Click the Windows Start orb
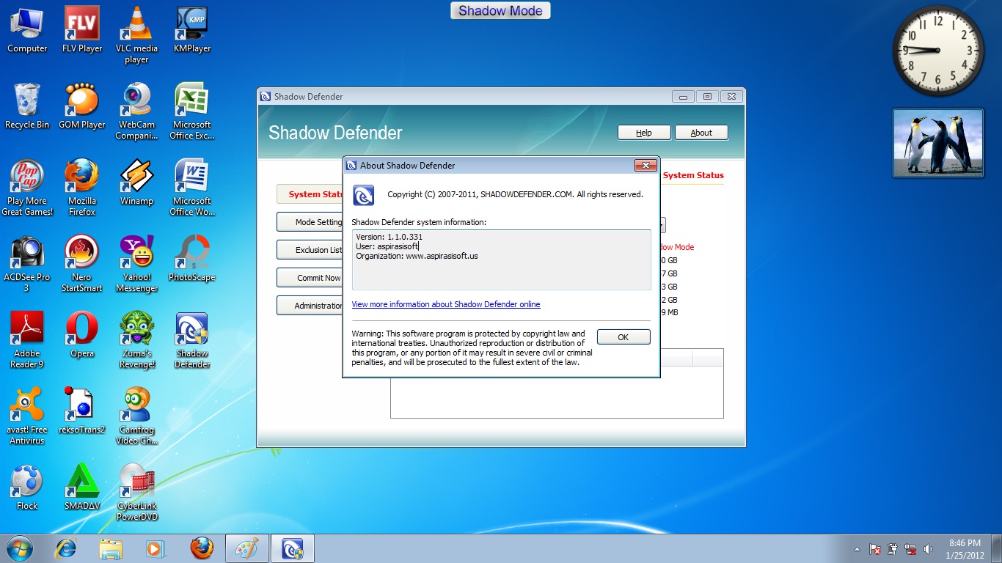 point(20,548)
